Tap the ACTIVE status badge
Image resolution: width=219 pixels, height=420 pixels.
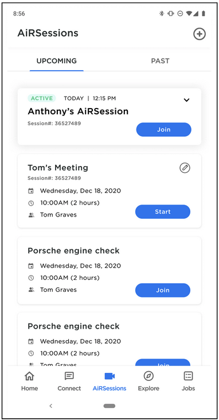pyautogui.click(x=41, y=98)
